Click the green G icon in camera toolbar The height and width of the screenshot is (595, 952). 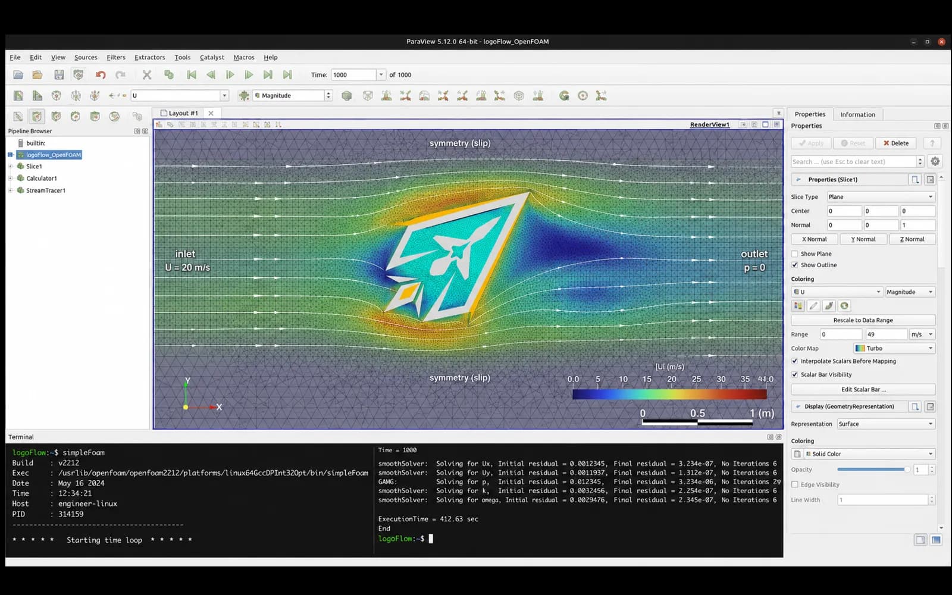pyautogui.click(x=564, y=96)
